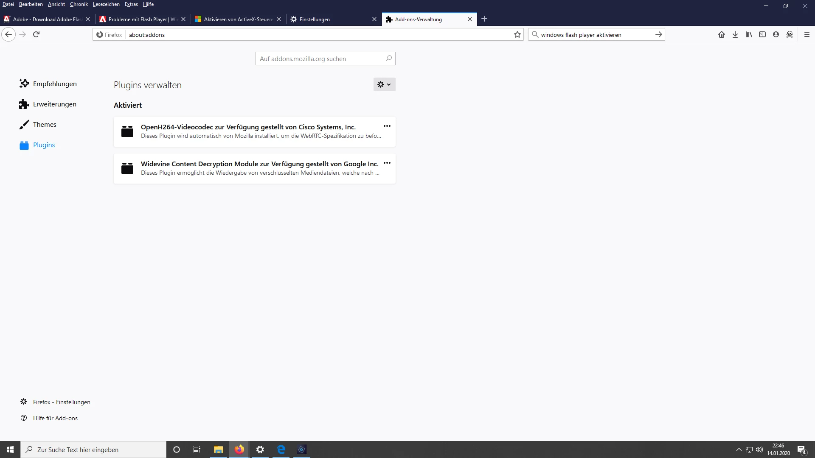Open the Lesezeichen menu

(106, 4)
